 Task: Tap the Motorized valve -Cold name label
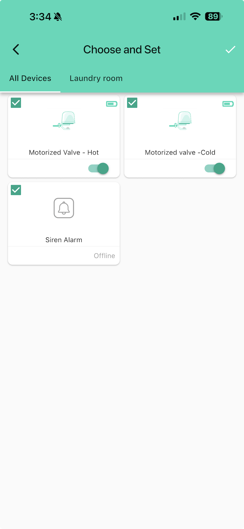180,152
